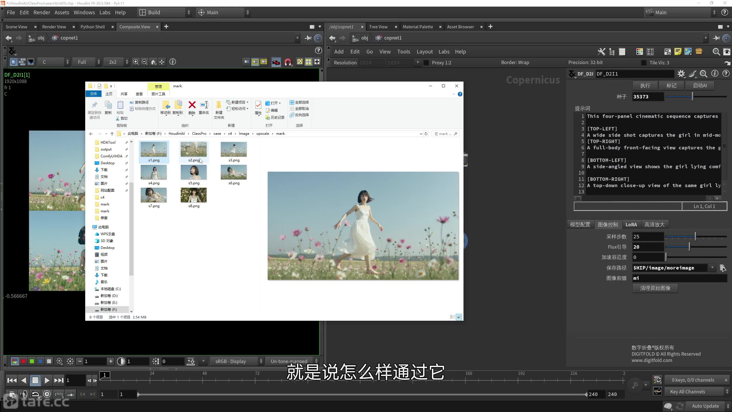Click the 清理原始图像 button
This screenshot has width=732, height=412.
[x=655, y=288]
